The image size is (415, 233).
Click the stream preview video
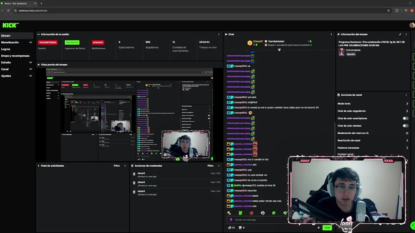coord(129,115)
